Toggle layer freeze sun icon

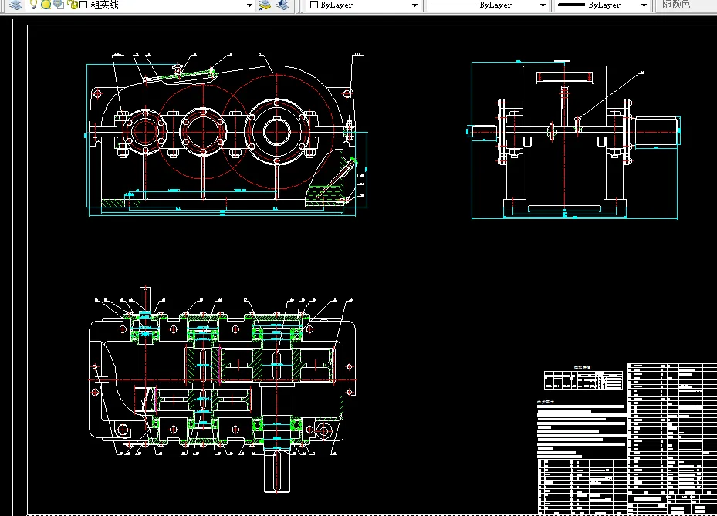(46, 5)
